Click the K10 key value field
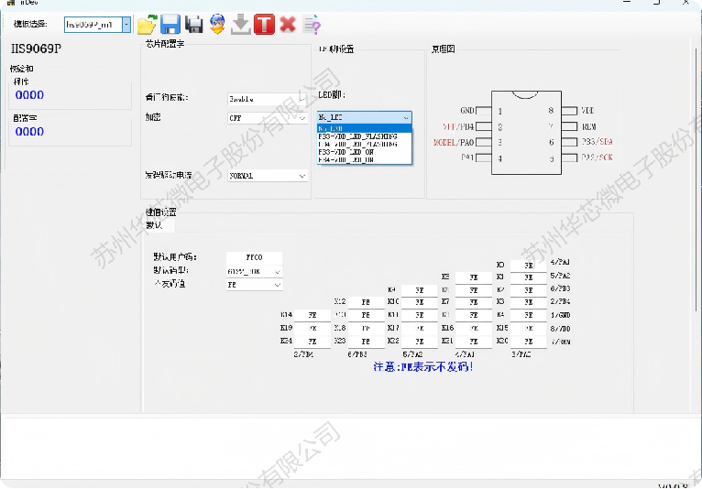 (x=420, y=302)
